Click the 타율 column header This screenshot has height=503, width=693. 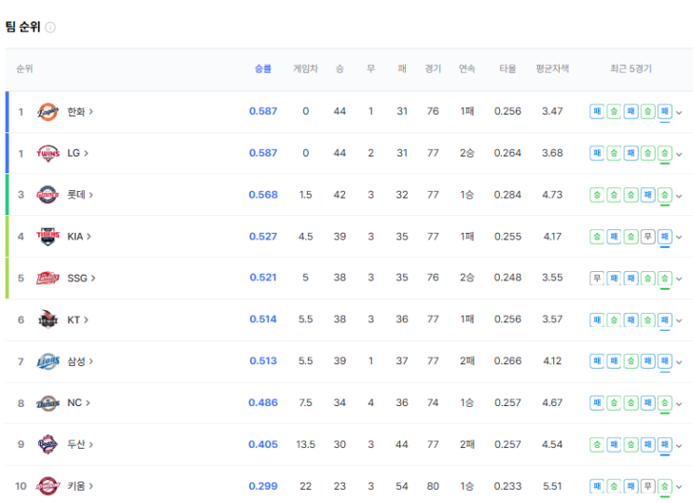507,69
